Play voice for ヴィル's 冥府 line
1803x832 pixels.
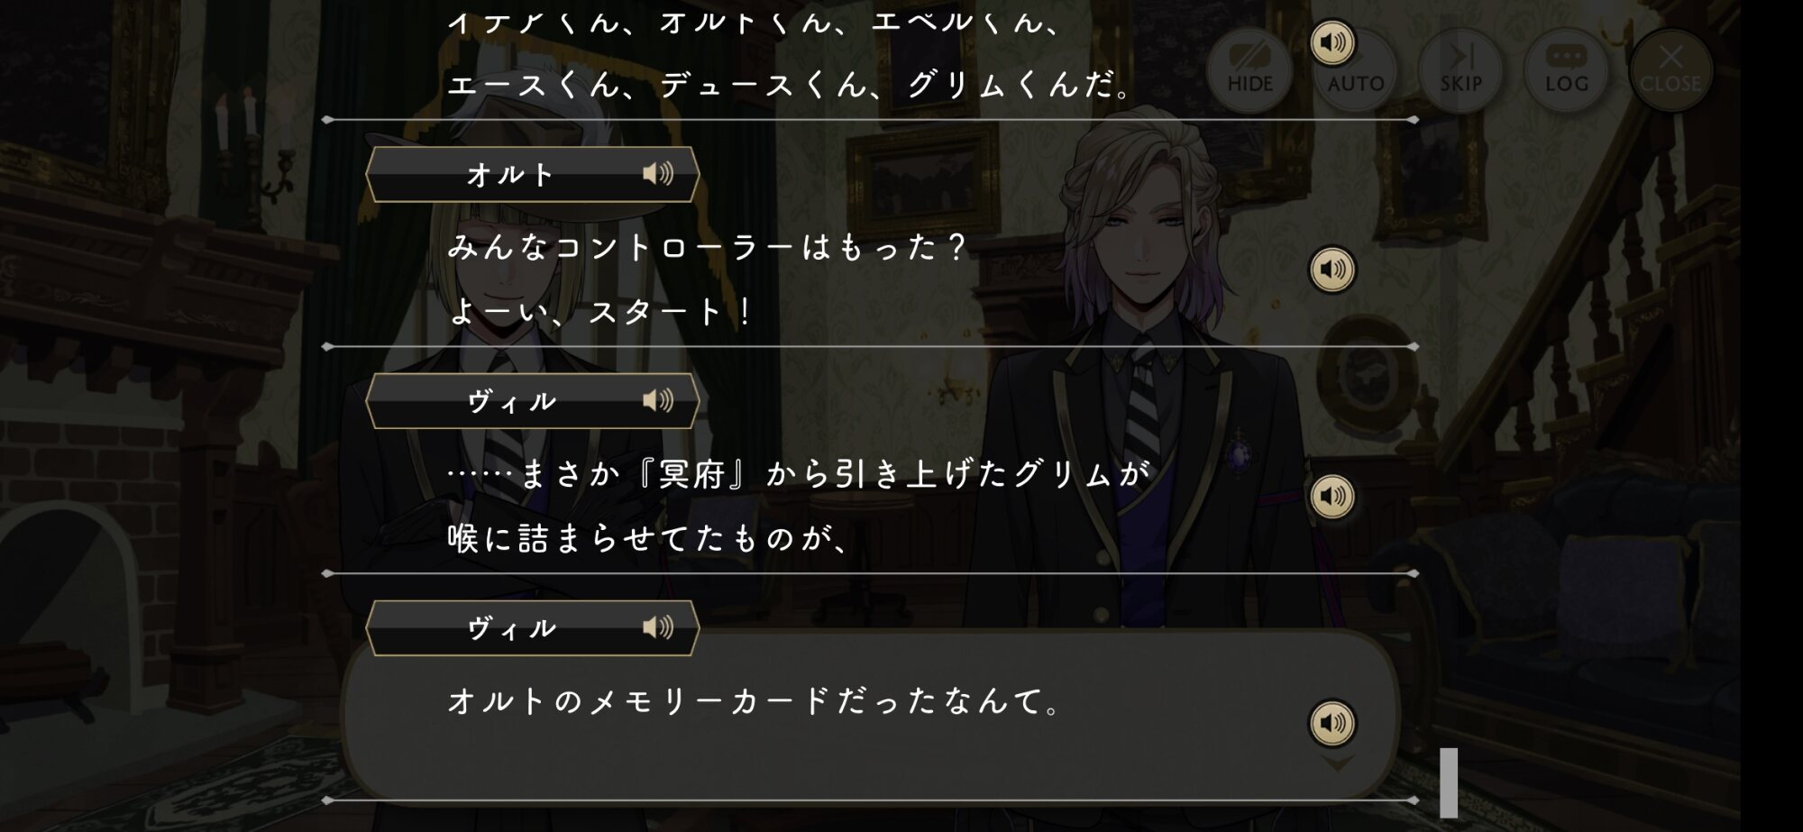(1332, 496)
